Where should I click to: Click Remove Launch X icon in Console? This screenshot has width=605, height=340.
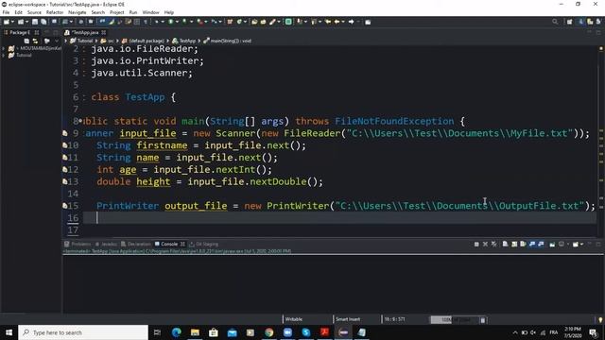coord(485,244)
